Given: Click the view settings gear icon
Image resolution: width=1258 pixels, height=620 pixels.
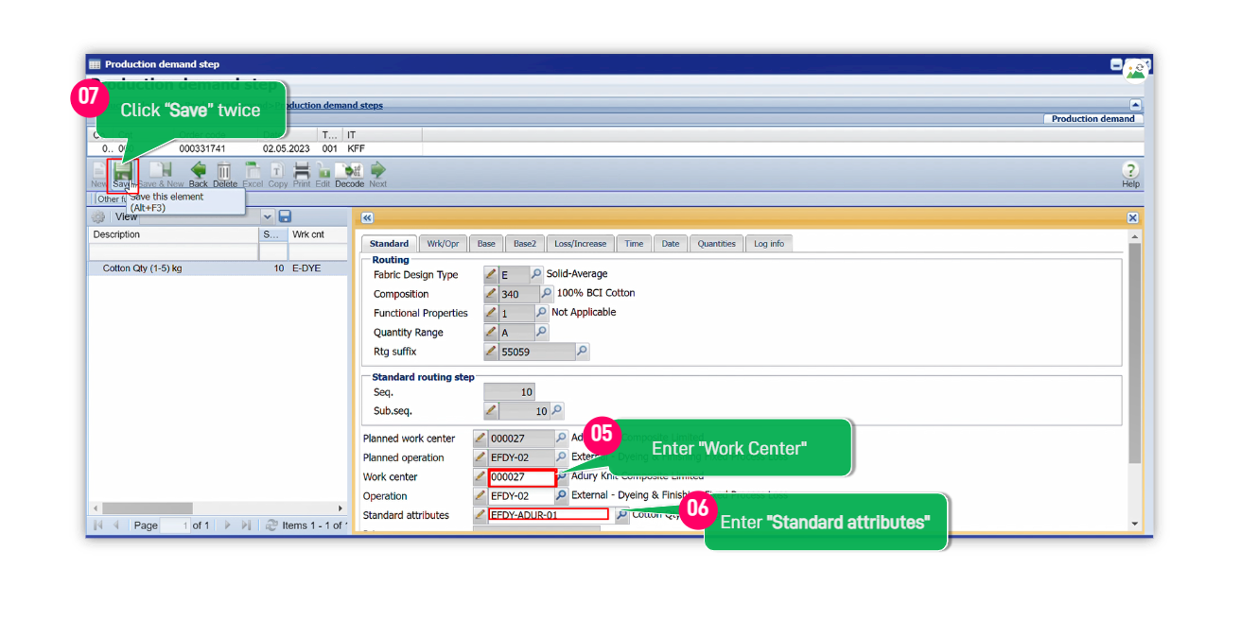Looking at the screenshot, I should coord(98,217).
